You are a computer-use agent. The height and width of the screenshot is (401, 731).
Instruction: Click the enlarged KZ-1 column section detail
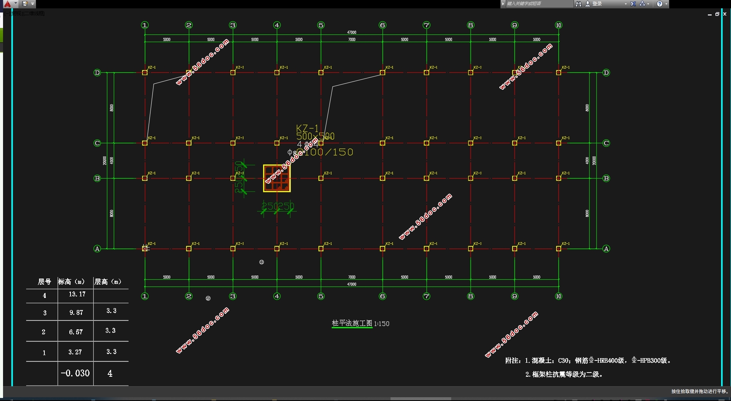coord(277,178)
